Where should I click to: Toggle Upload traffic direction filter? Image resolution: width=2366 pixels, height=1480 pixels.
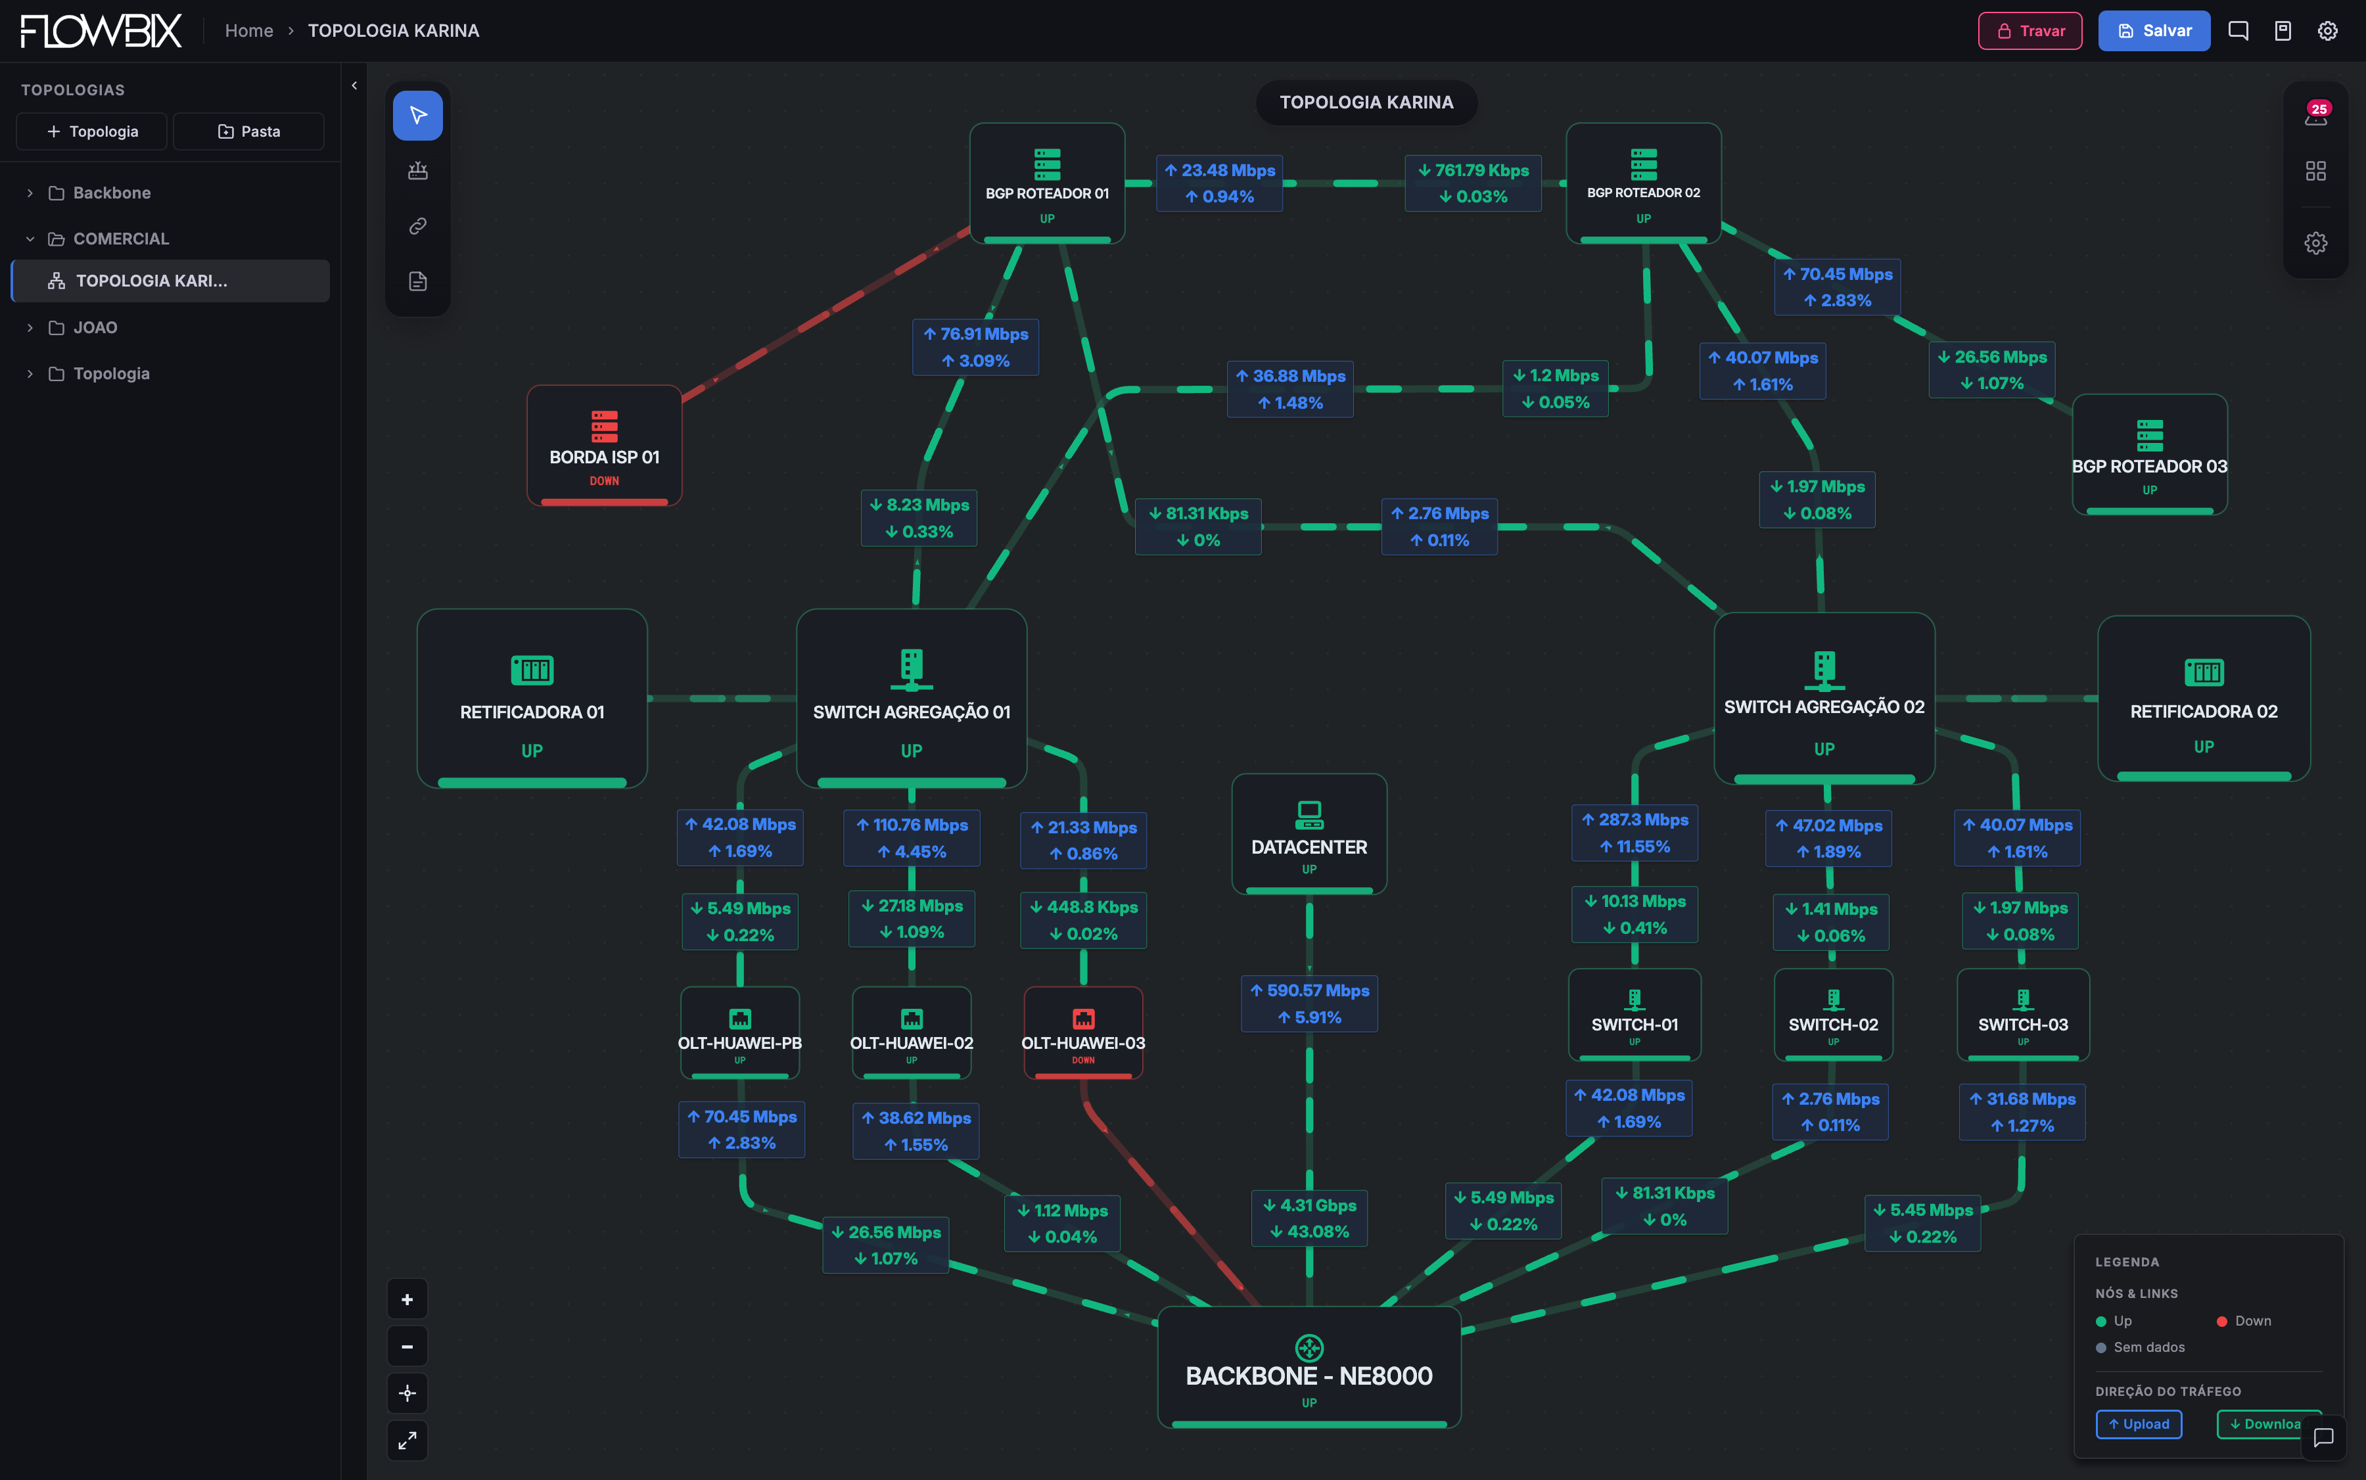[2139, 1424]
